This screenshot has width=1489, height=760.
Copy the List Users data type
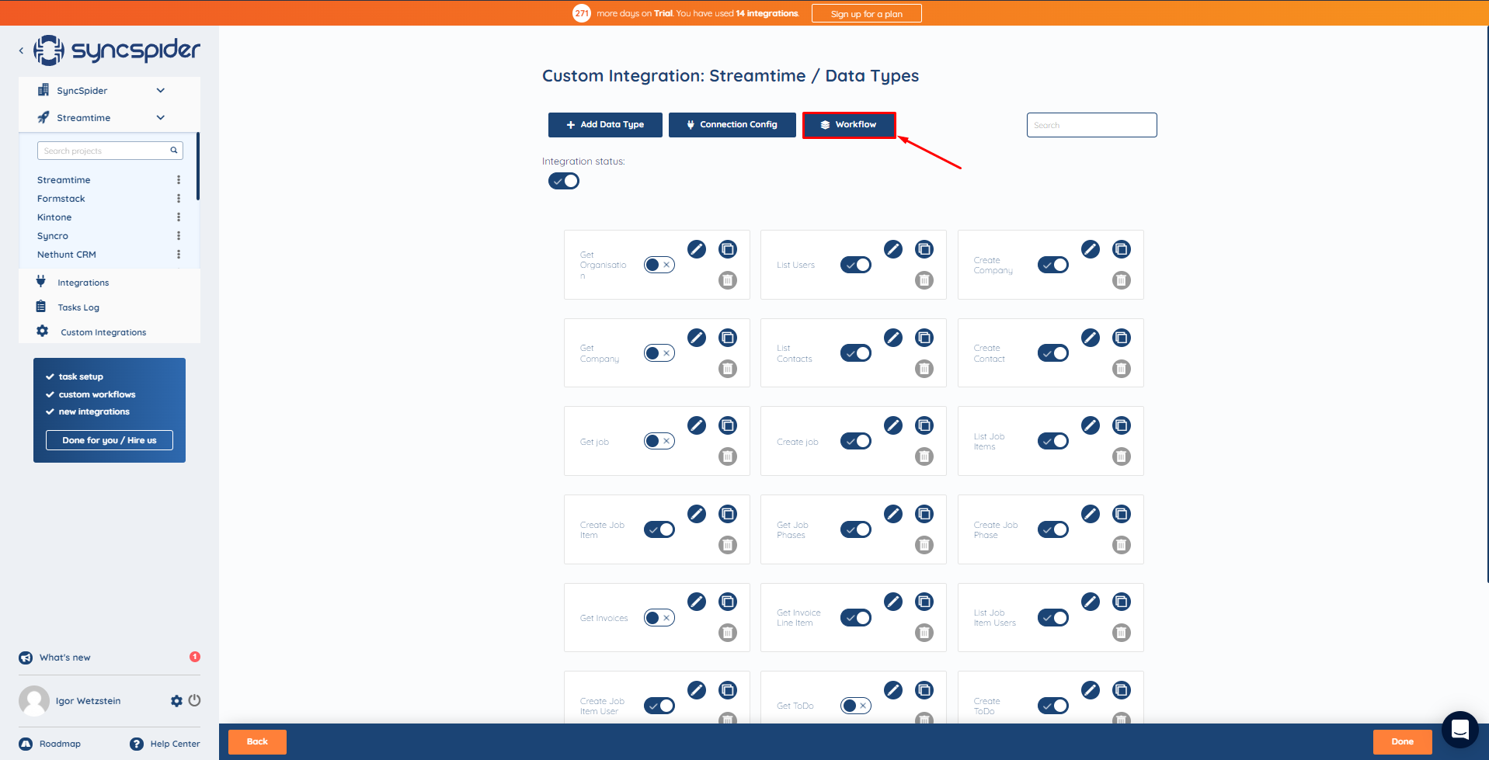click(924, 249)
